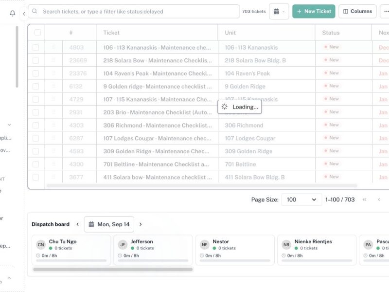Click the New status badge for ticket 3677
This screenshot has height=292, width=389.
pos(332,177)
